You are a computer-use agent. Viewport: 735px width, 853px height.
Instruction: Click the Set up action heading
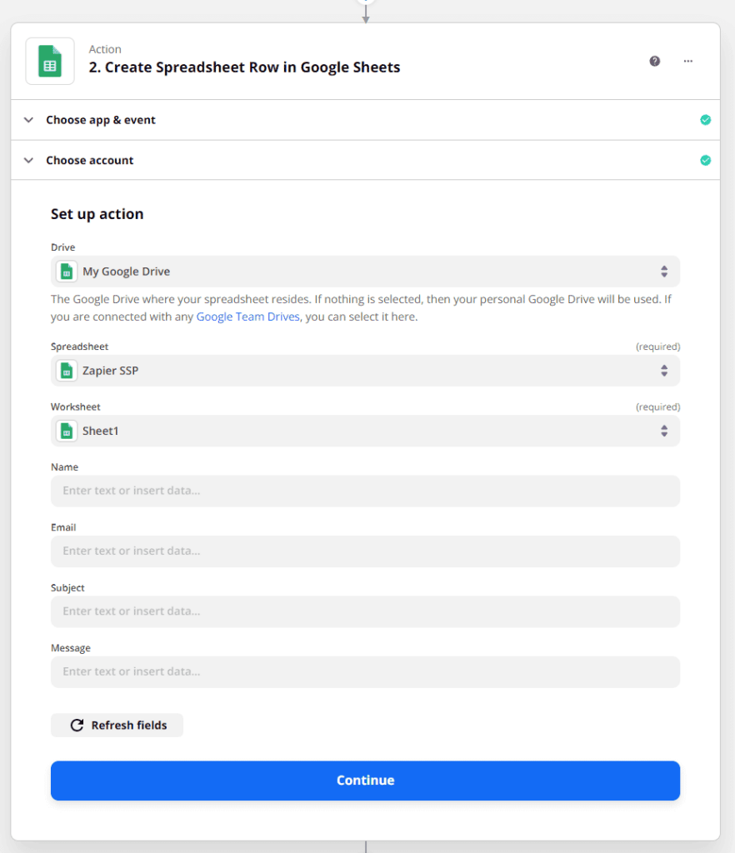(97, 214)
